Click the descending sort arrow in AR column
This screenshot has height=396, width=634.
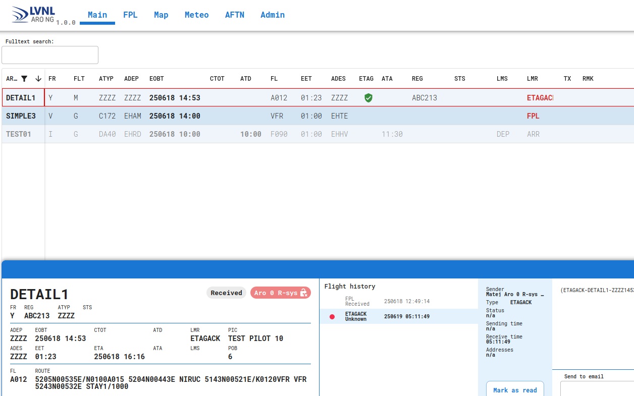(38, 79)
